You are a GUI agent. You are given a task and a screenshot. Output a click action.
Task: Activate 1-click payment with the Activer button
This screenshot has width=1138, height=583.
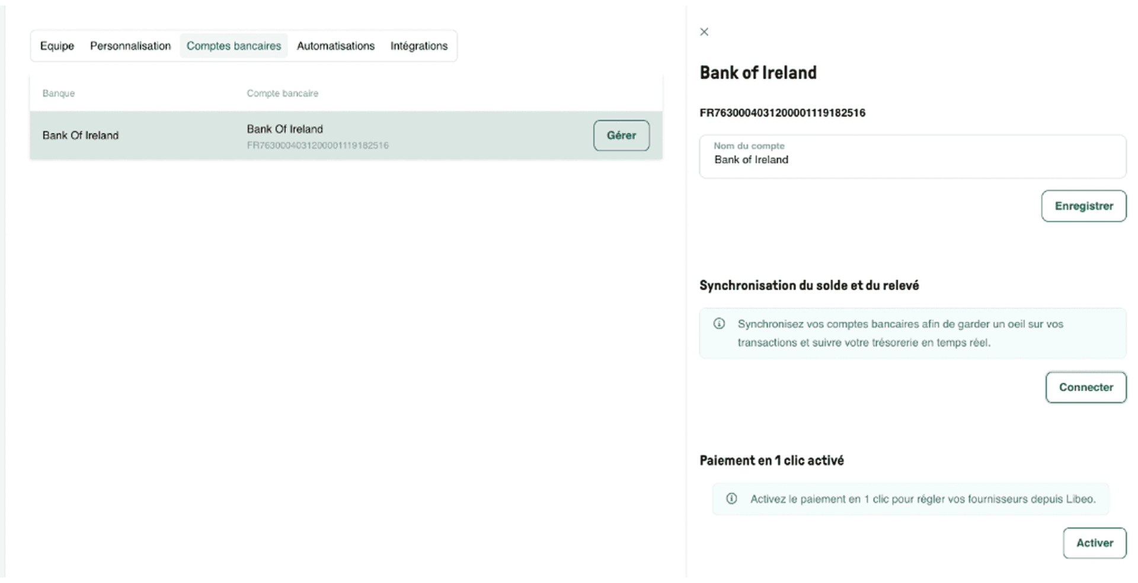1094,543
